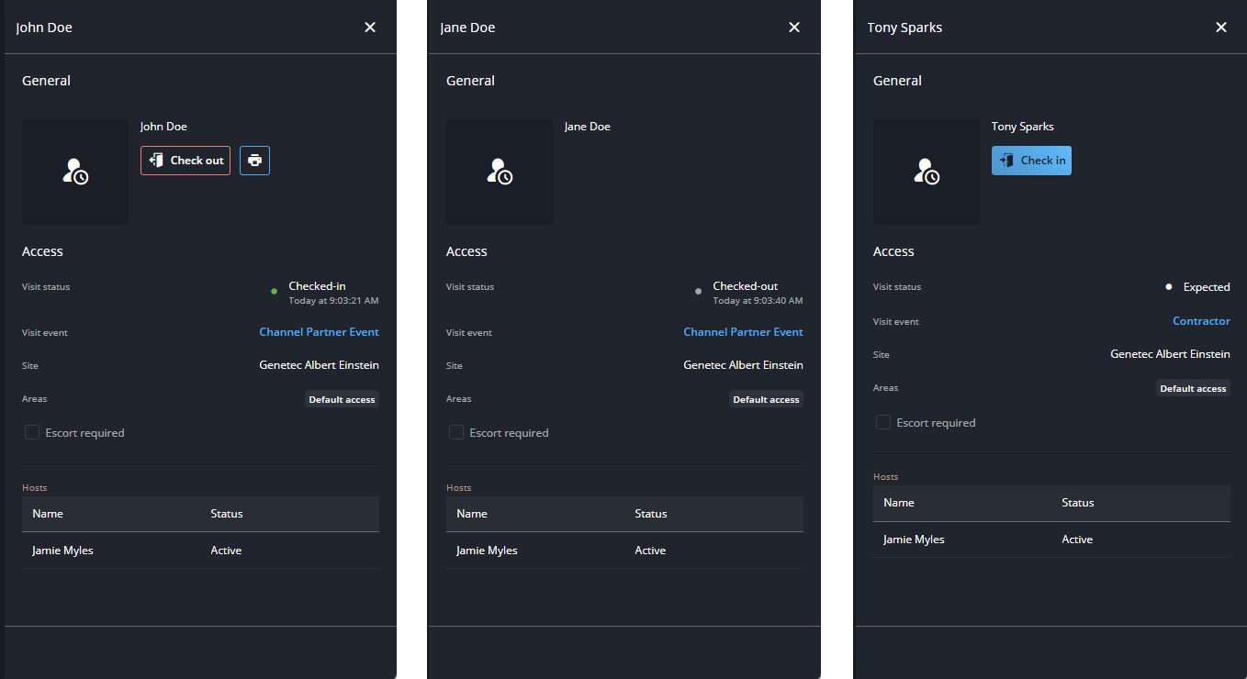Toggle Escort required in John Doe panel
This screenshot has width=1247, height=679.
tap(32, 432)
